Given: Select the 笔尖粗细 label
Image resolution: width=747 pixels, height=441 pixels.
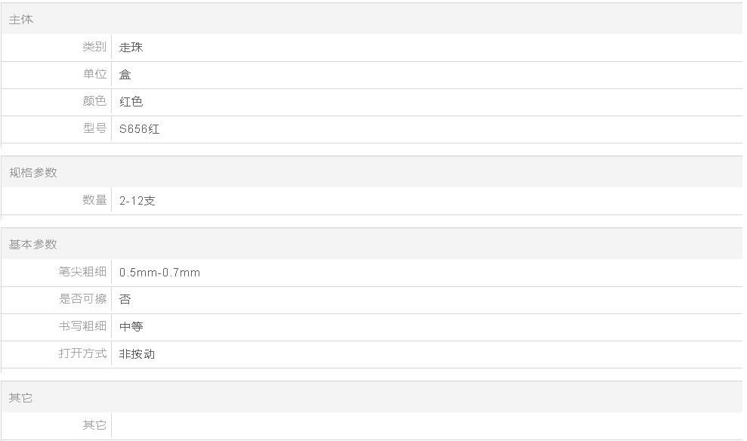Looking at the screenshot, I should pyautogui.click(x=82, y=271).
